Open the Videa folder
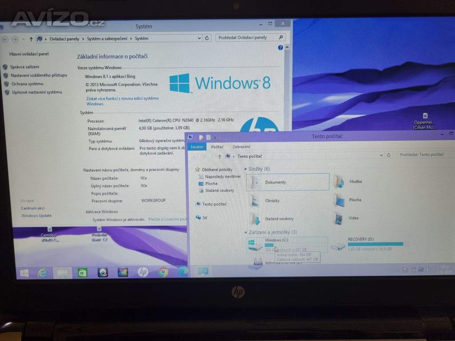455x341 pixels. tap(347, 218)
